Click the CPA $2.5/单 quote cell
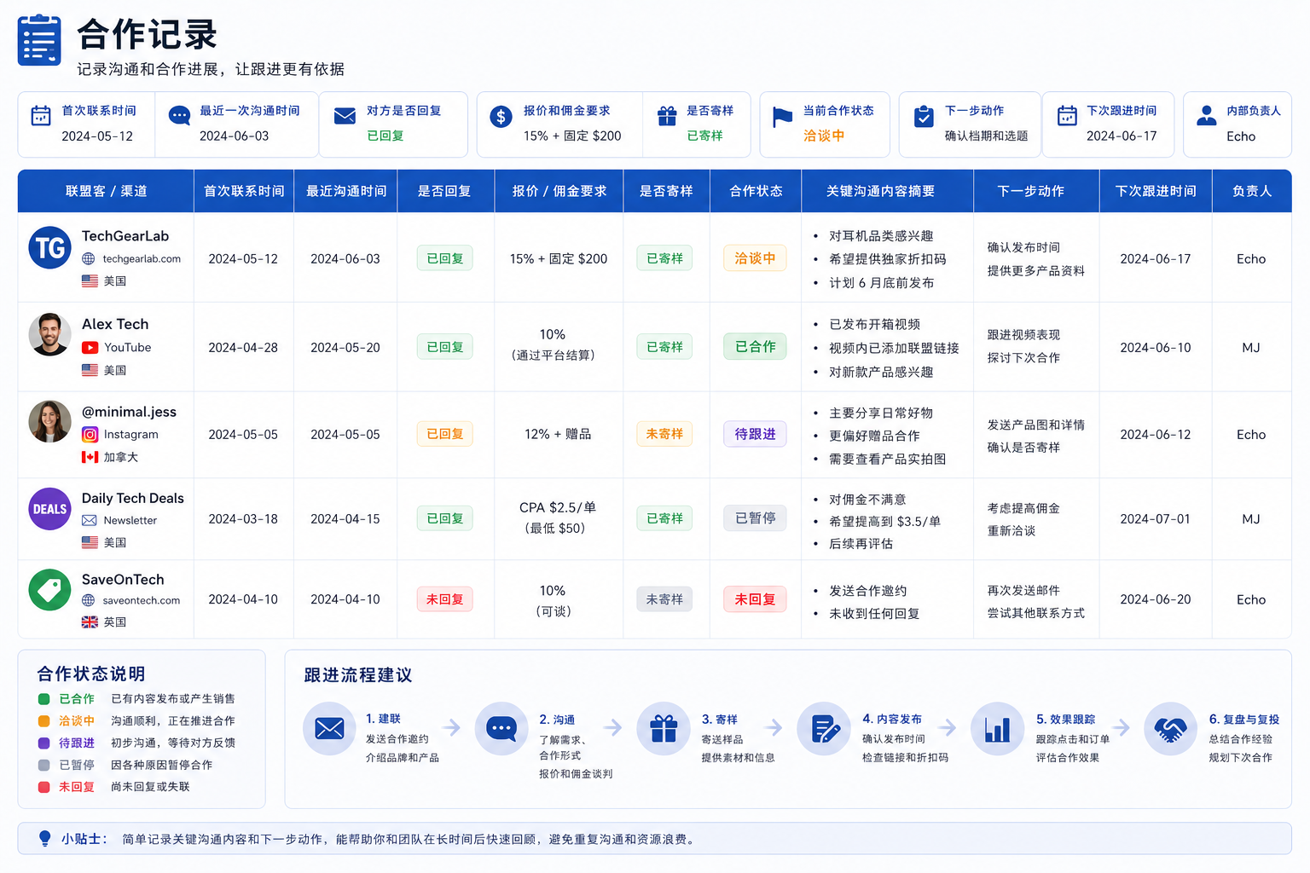The width and height of the screenshot is (1310, 873). point(558,517)
